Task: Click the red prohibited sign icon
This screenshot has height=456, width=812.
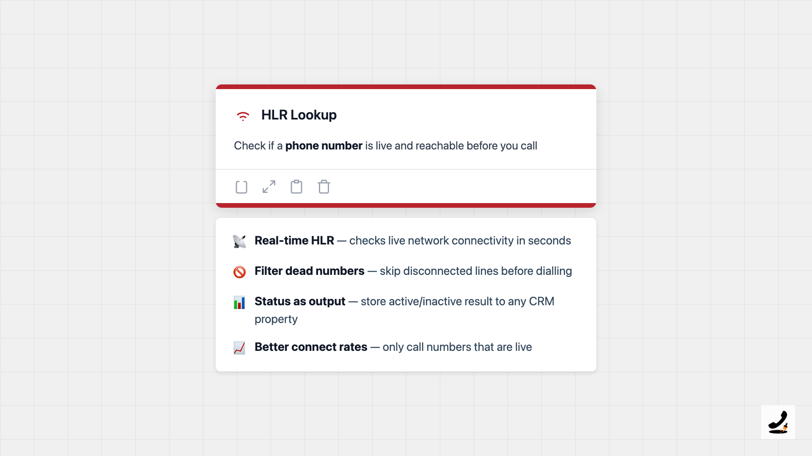Action: pyautogui.click(x=239, y=272)
